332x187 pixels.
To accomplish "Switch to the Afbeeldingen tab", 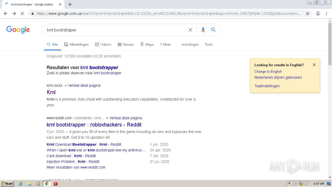I will [77, 44].
